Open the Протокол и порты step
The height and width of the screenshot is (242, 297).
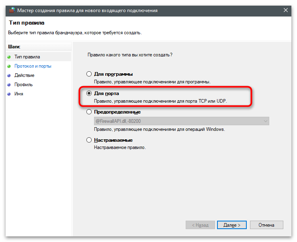[x=33, y=66]
